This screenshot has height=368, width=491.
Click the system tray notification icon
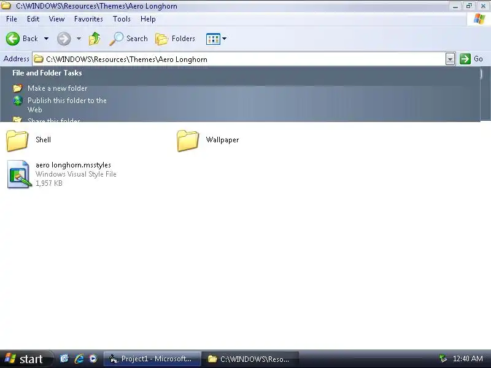click(443, 358)
